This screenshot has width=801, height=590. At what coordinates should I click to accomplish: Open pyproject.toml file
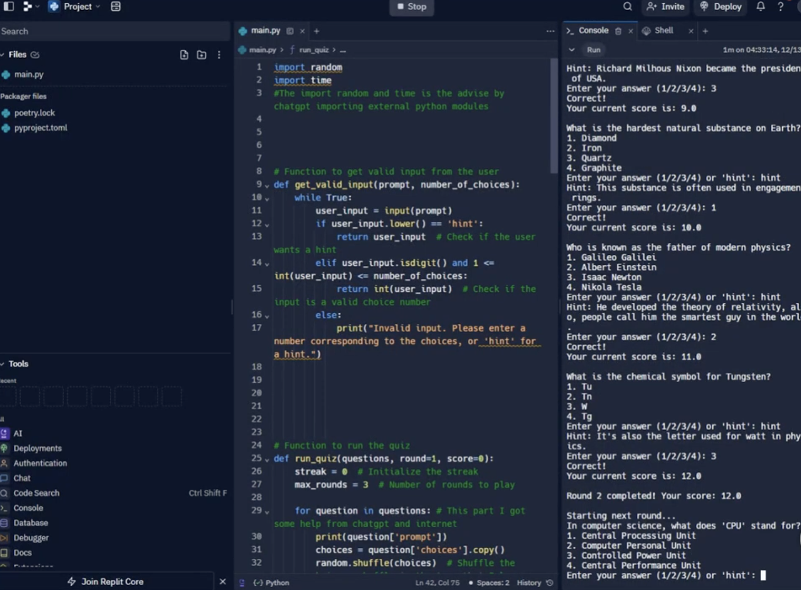[x=40, y=128]
